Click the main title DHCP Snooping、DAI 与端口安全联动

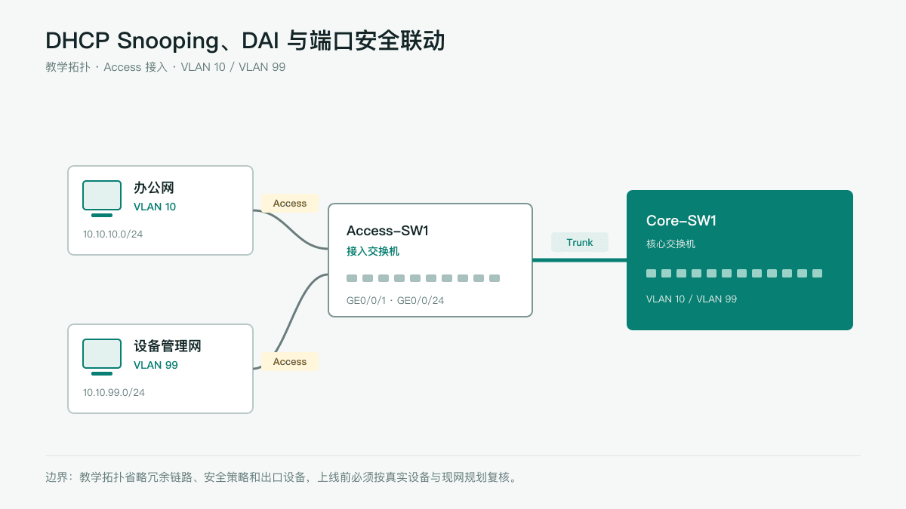click(x=245, y=40)
